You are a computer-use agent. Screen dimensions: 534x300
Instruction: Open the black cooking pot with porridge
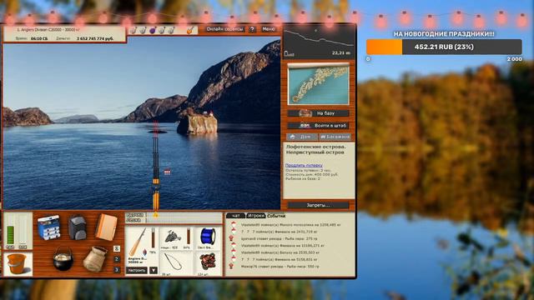click(63, 259)
